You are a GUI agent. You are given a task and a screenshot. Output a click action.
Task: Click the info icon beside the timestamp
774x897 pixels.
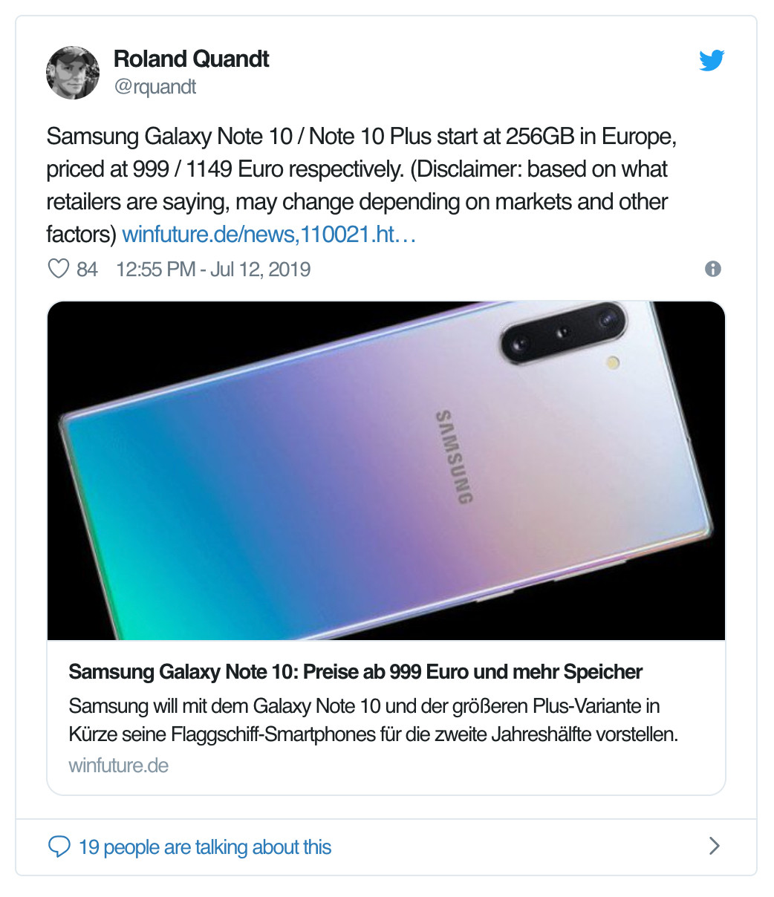point(714,269)
